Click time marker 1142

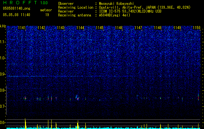[41, 28]
